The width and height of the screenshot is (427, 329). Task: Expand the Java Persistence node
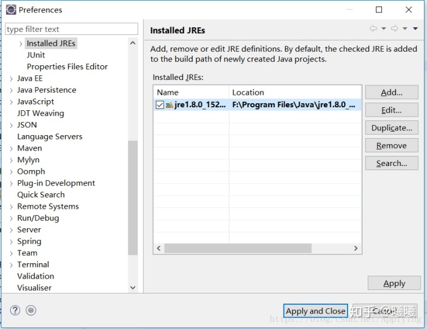pyautogui.click(x=11, y=90)
